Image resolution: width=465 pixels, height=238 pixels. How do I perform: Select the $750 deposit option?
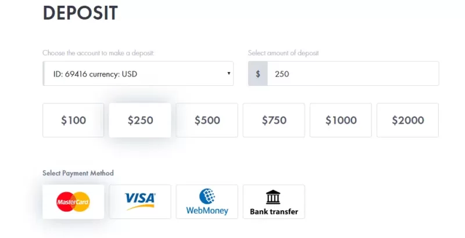(x=274, y=120)
